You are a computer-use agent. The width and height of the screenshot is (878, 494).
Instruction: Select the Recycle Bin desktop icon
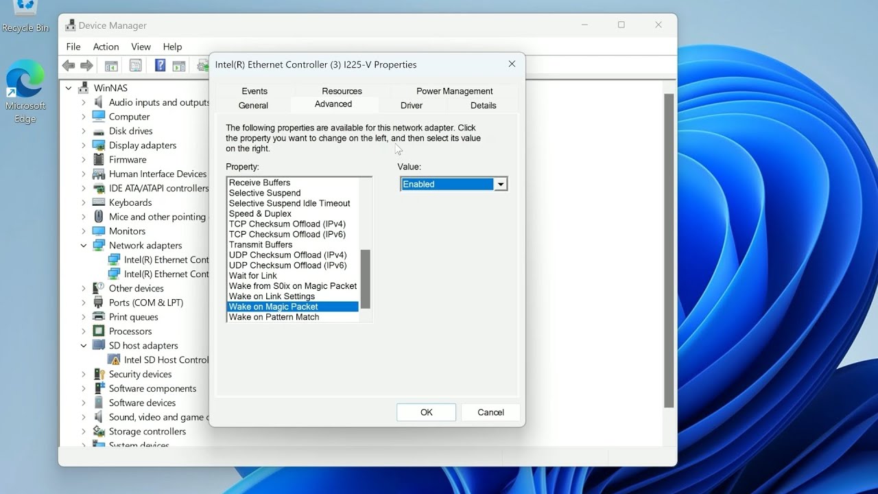coord(25,17)
